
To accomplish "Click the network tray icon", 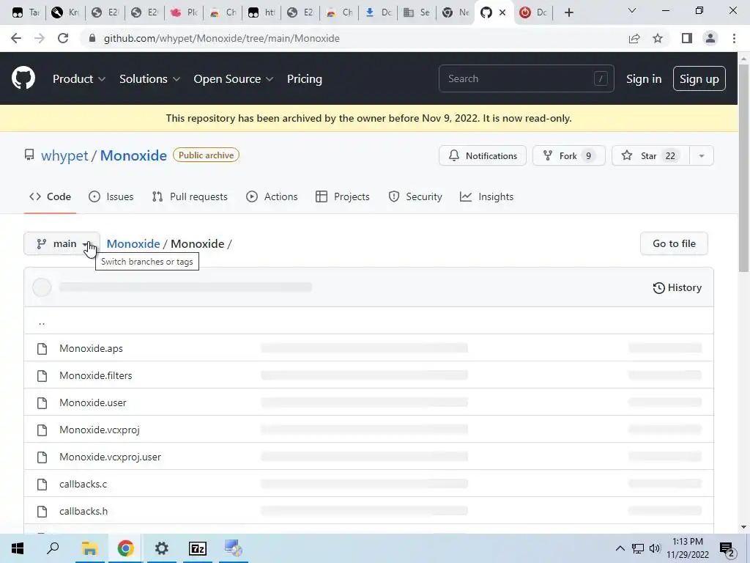I will click(638, 548).
